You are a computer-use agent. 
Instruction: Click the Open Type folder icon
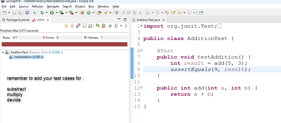click(x=99, y=13)
